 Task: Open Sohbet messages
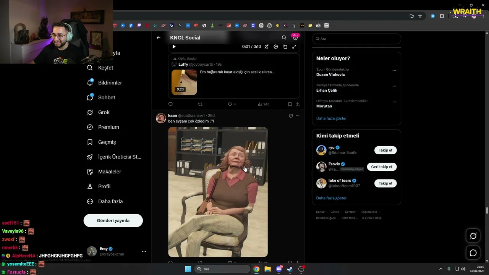101,97
